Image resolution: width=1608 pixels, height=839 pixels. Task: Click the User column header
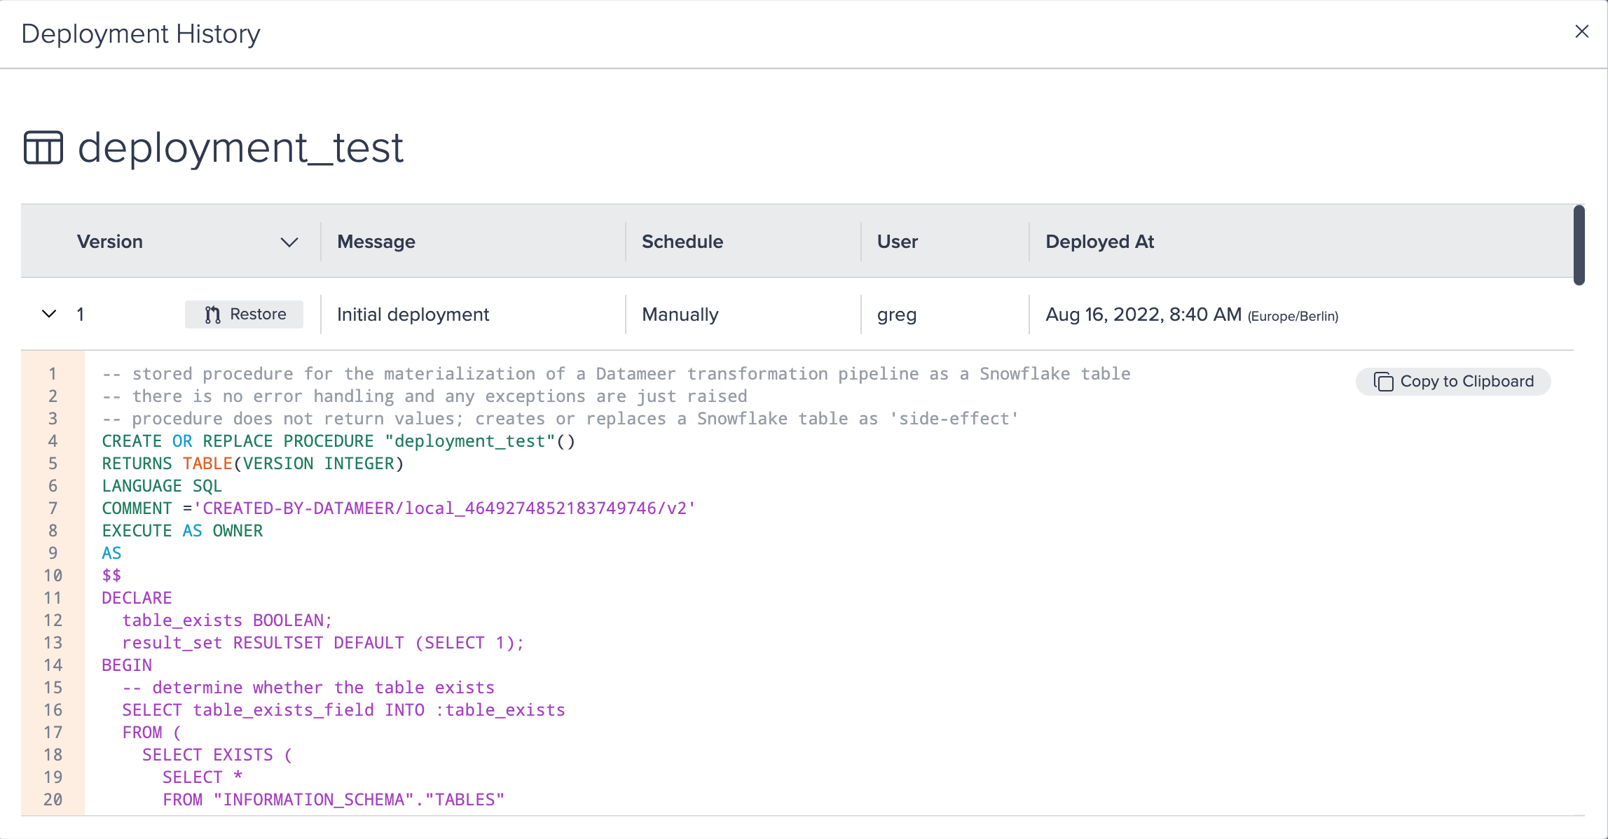point(897,242)
